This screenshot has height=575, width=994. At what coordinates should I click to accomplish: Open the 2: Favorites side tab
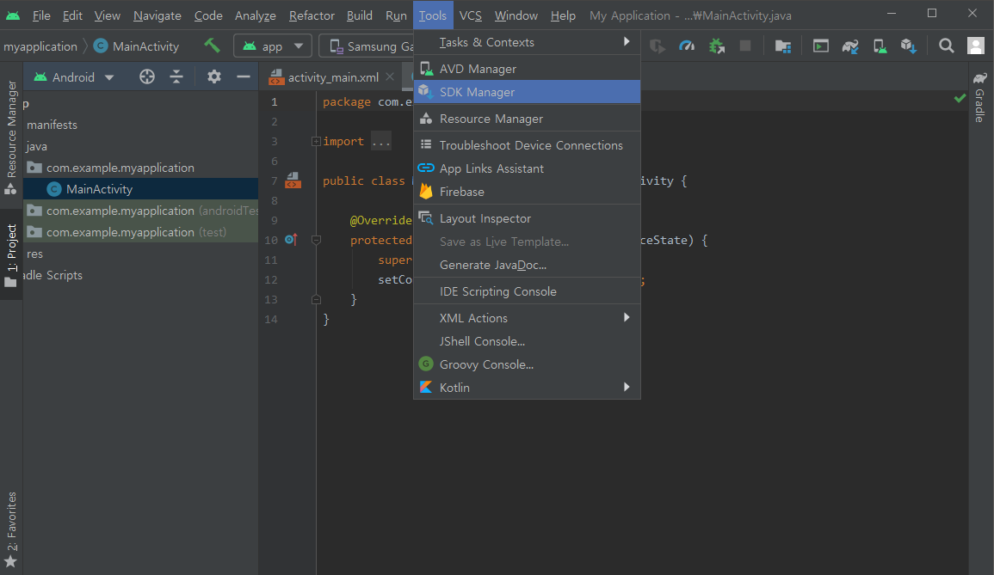click(11, 529)
